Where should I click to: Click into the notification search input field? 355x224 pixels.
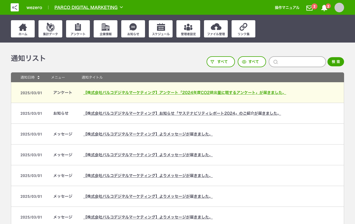300,62
